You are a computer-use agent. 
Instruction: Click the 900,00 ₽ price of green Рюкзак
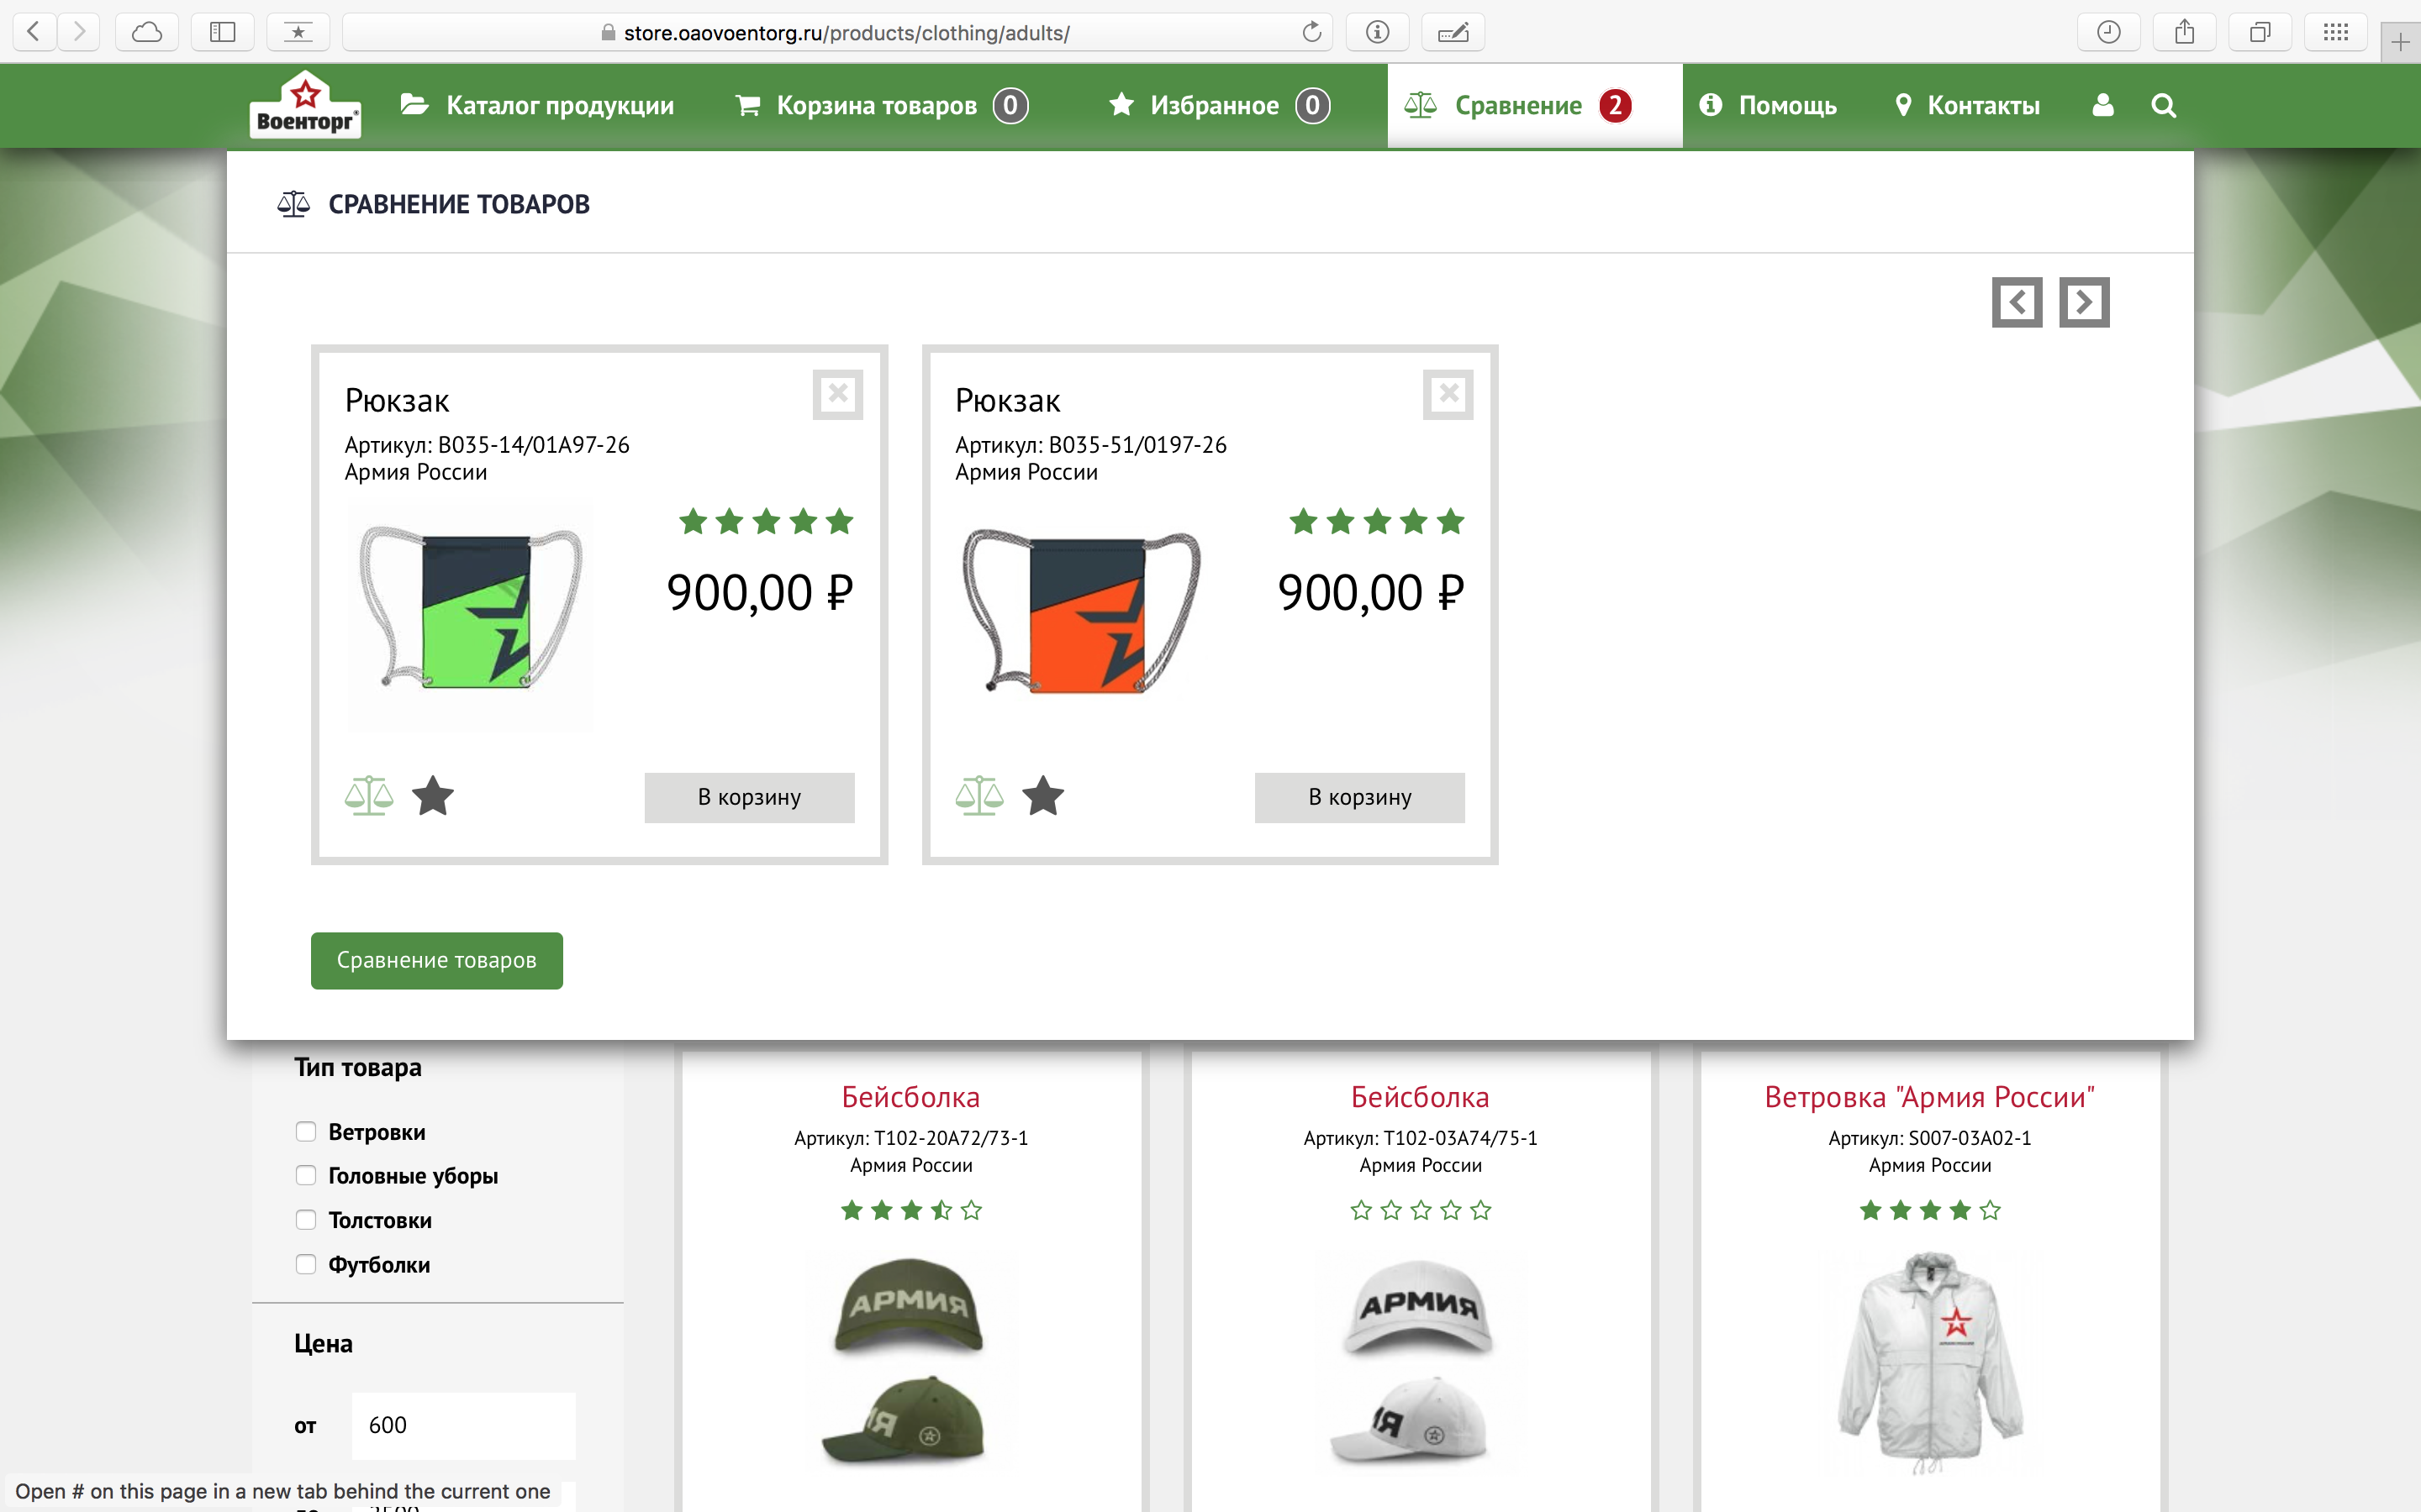760,592
